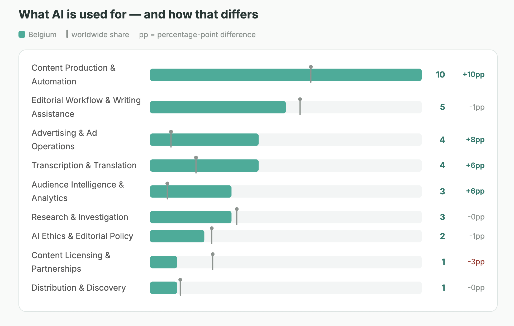Click the worldwide pin on the Distribution & Discovery row
This screenshot has width=514, height=326.
[180, 287]
